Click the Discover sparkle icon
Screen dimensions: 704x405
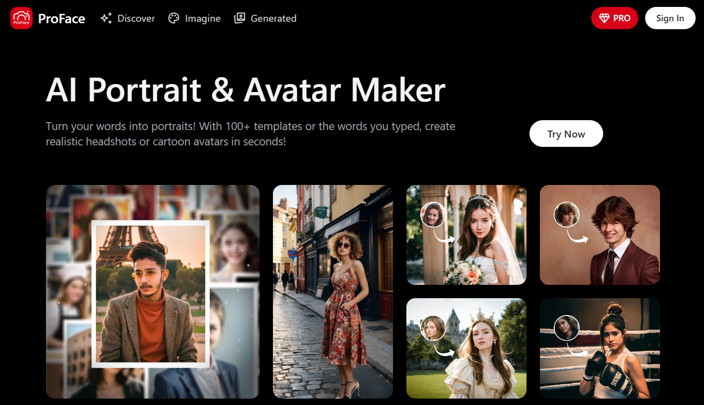tap(106, 18)
